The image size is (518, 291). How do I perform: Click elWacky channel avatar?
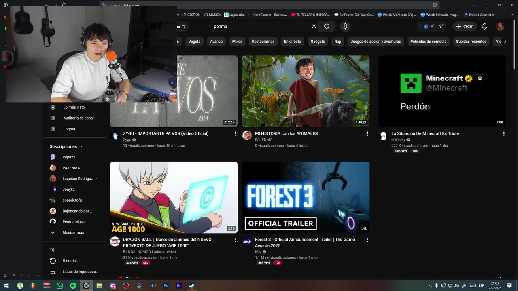pyautogui.click(x=383, y=135)
